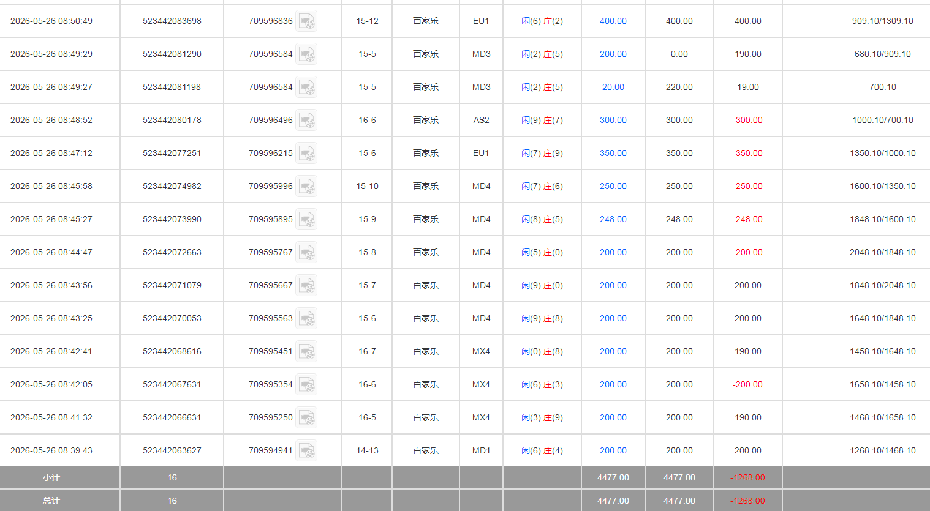930x511 pixels.
Task: Click the 总计 grand total row label
Action: [x=51, y=501]
